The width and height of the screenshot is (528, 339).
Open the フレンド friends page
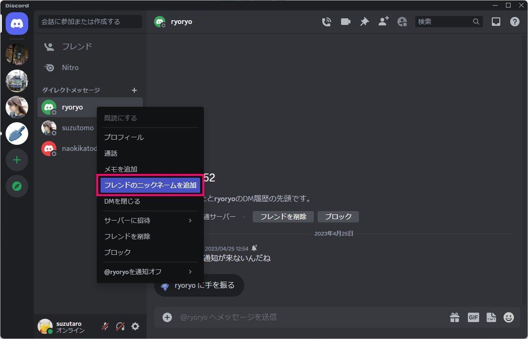coord(90,47)
